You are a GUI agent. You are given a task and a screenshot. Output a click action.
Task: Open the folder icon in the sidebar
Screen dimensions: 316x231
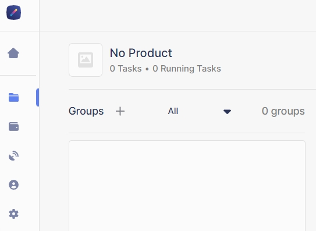14,97
